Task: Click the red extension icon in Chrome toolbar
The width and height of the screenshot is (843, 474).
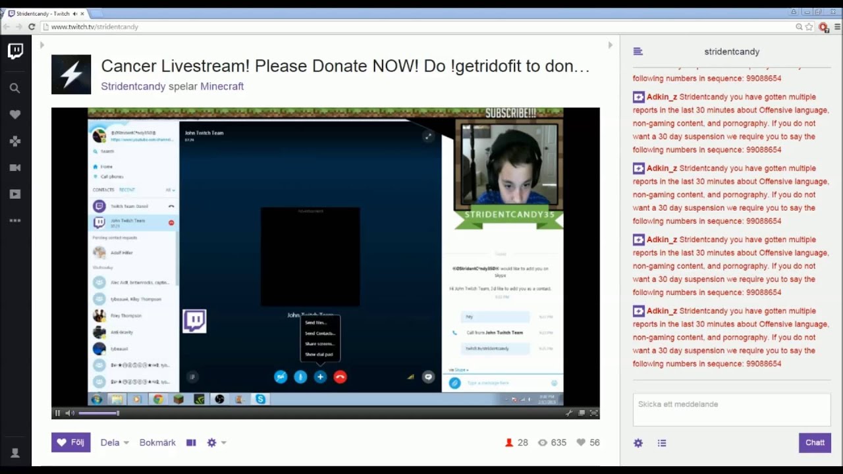Action: (x=823, y=27)
